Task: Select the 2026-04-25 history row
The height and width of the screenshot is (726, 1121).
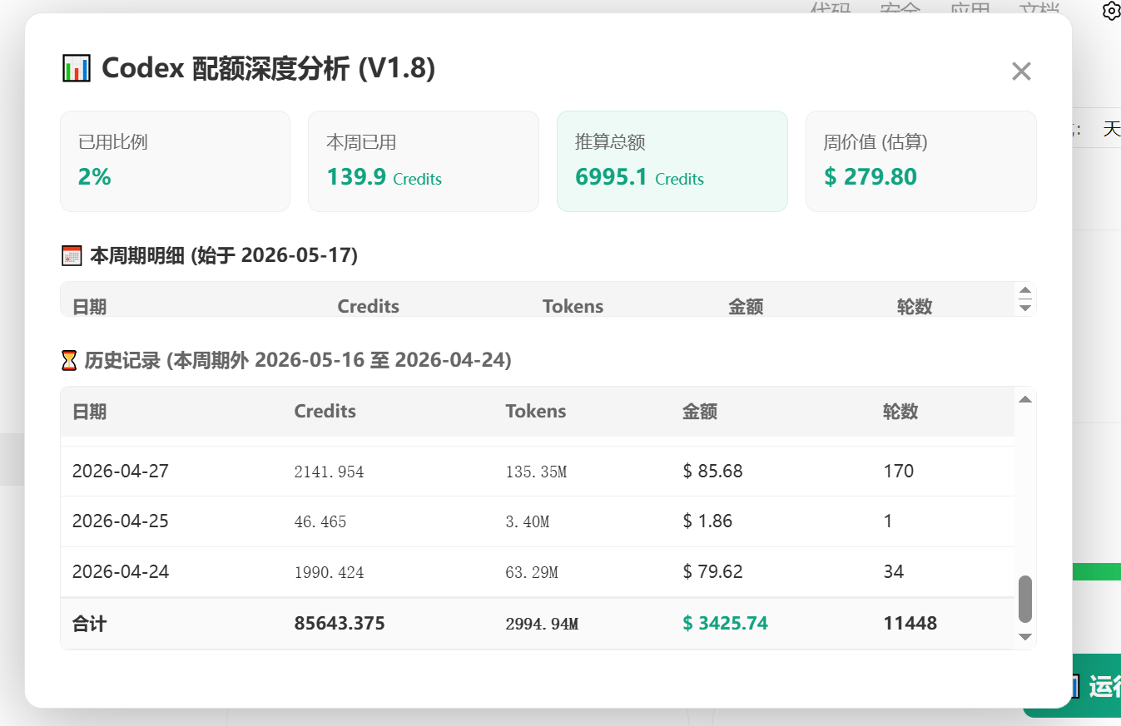Action: click(x=538, y=521)
